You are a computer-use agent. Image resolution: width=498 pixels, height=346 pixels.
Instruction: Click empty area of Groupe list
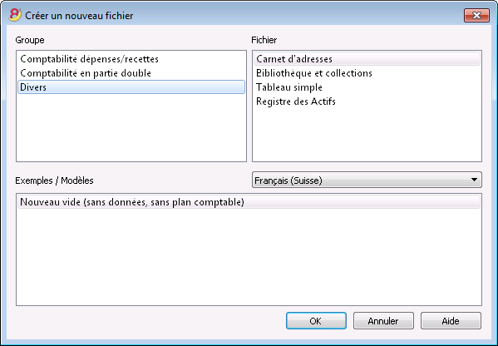[131, 131]
